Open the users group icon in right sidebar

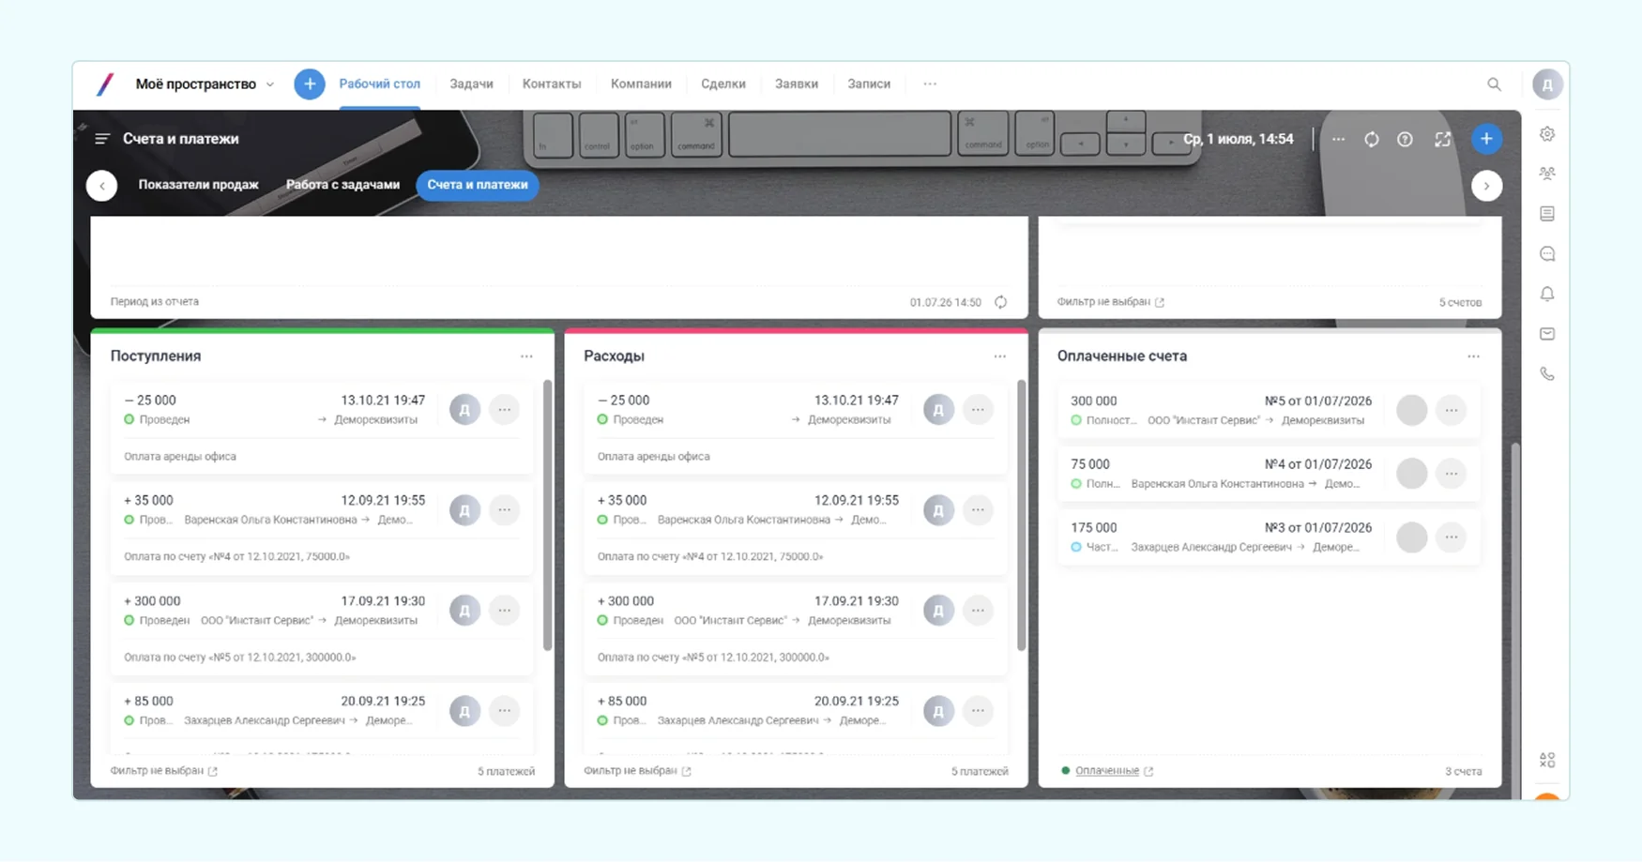(1547, 174)
